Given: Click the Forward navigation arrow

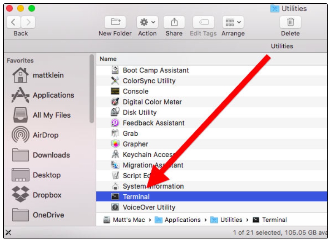Looking at the screenshot, I should 28,22.
